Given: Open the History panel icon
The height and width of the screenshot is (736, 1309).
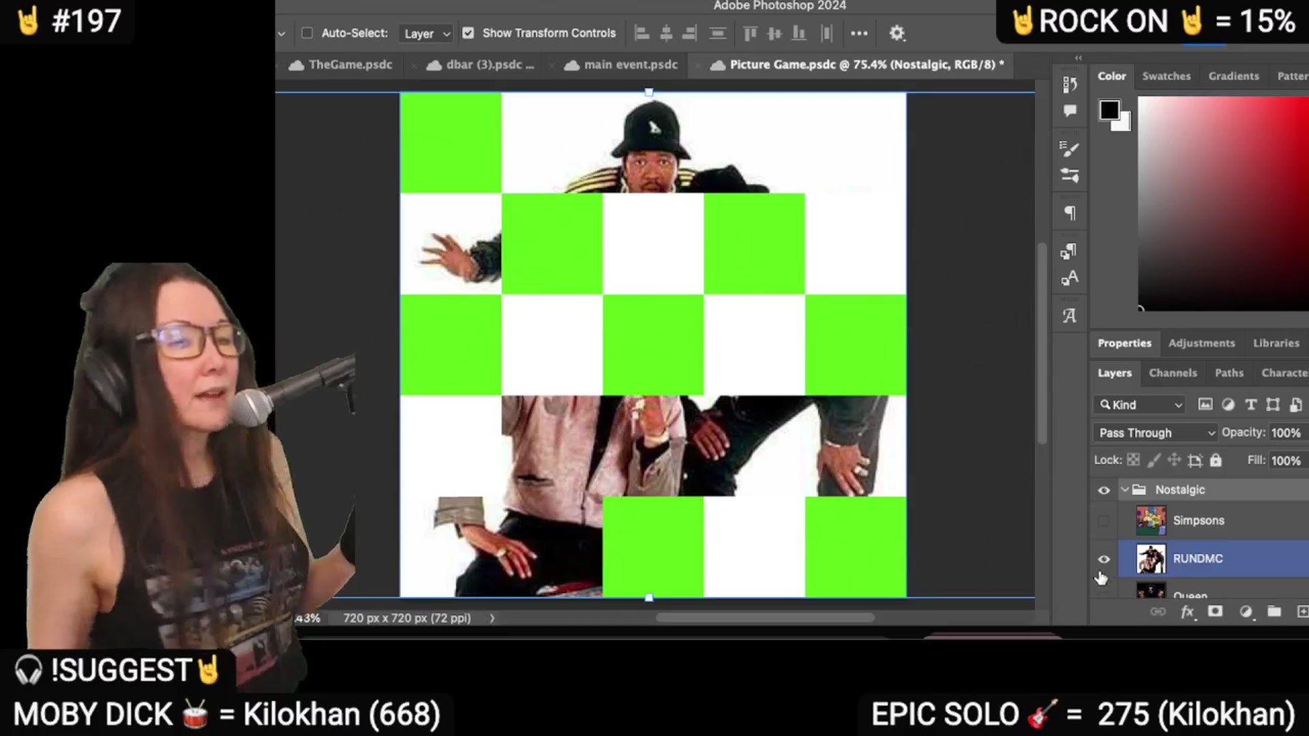Looking at the screenshot, I should click(1070, 84).
